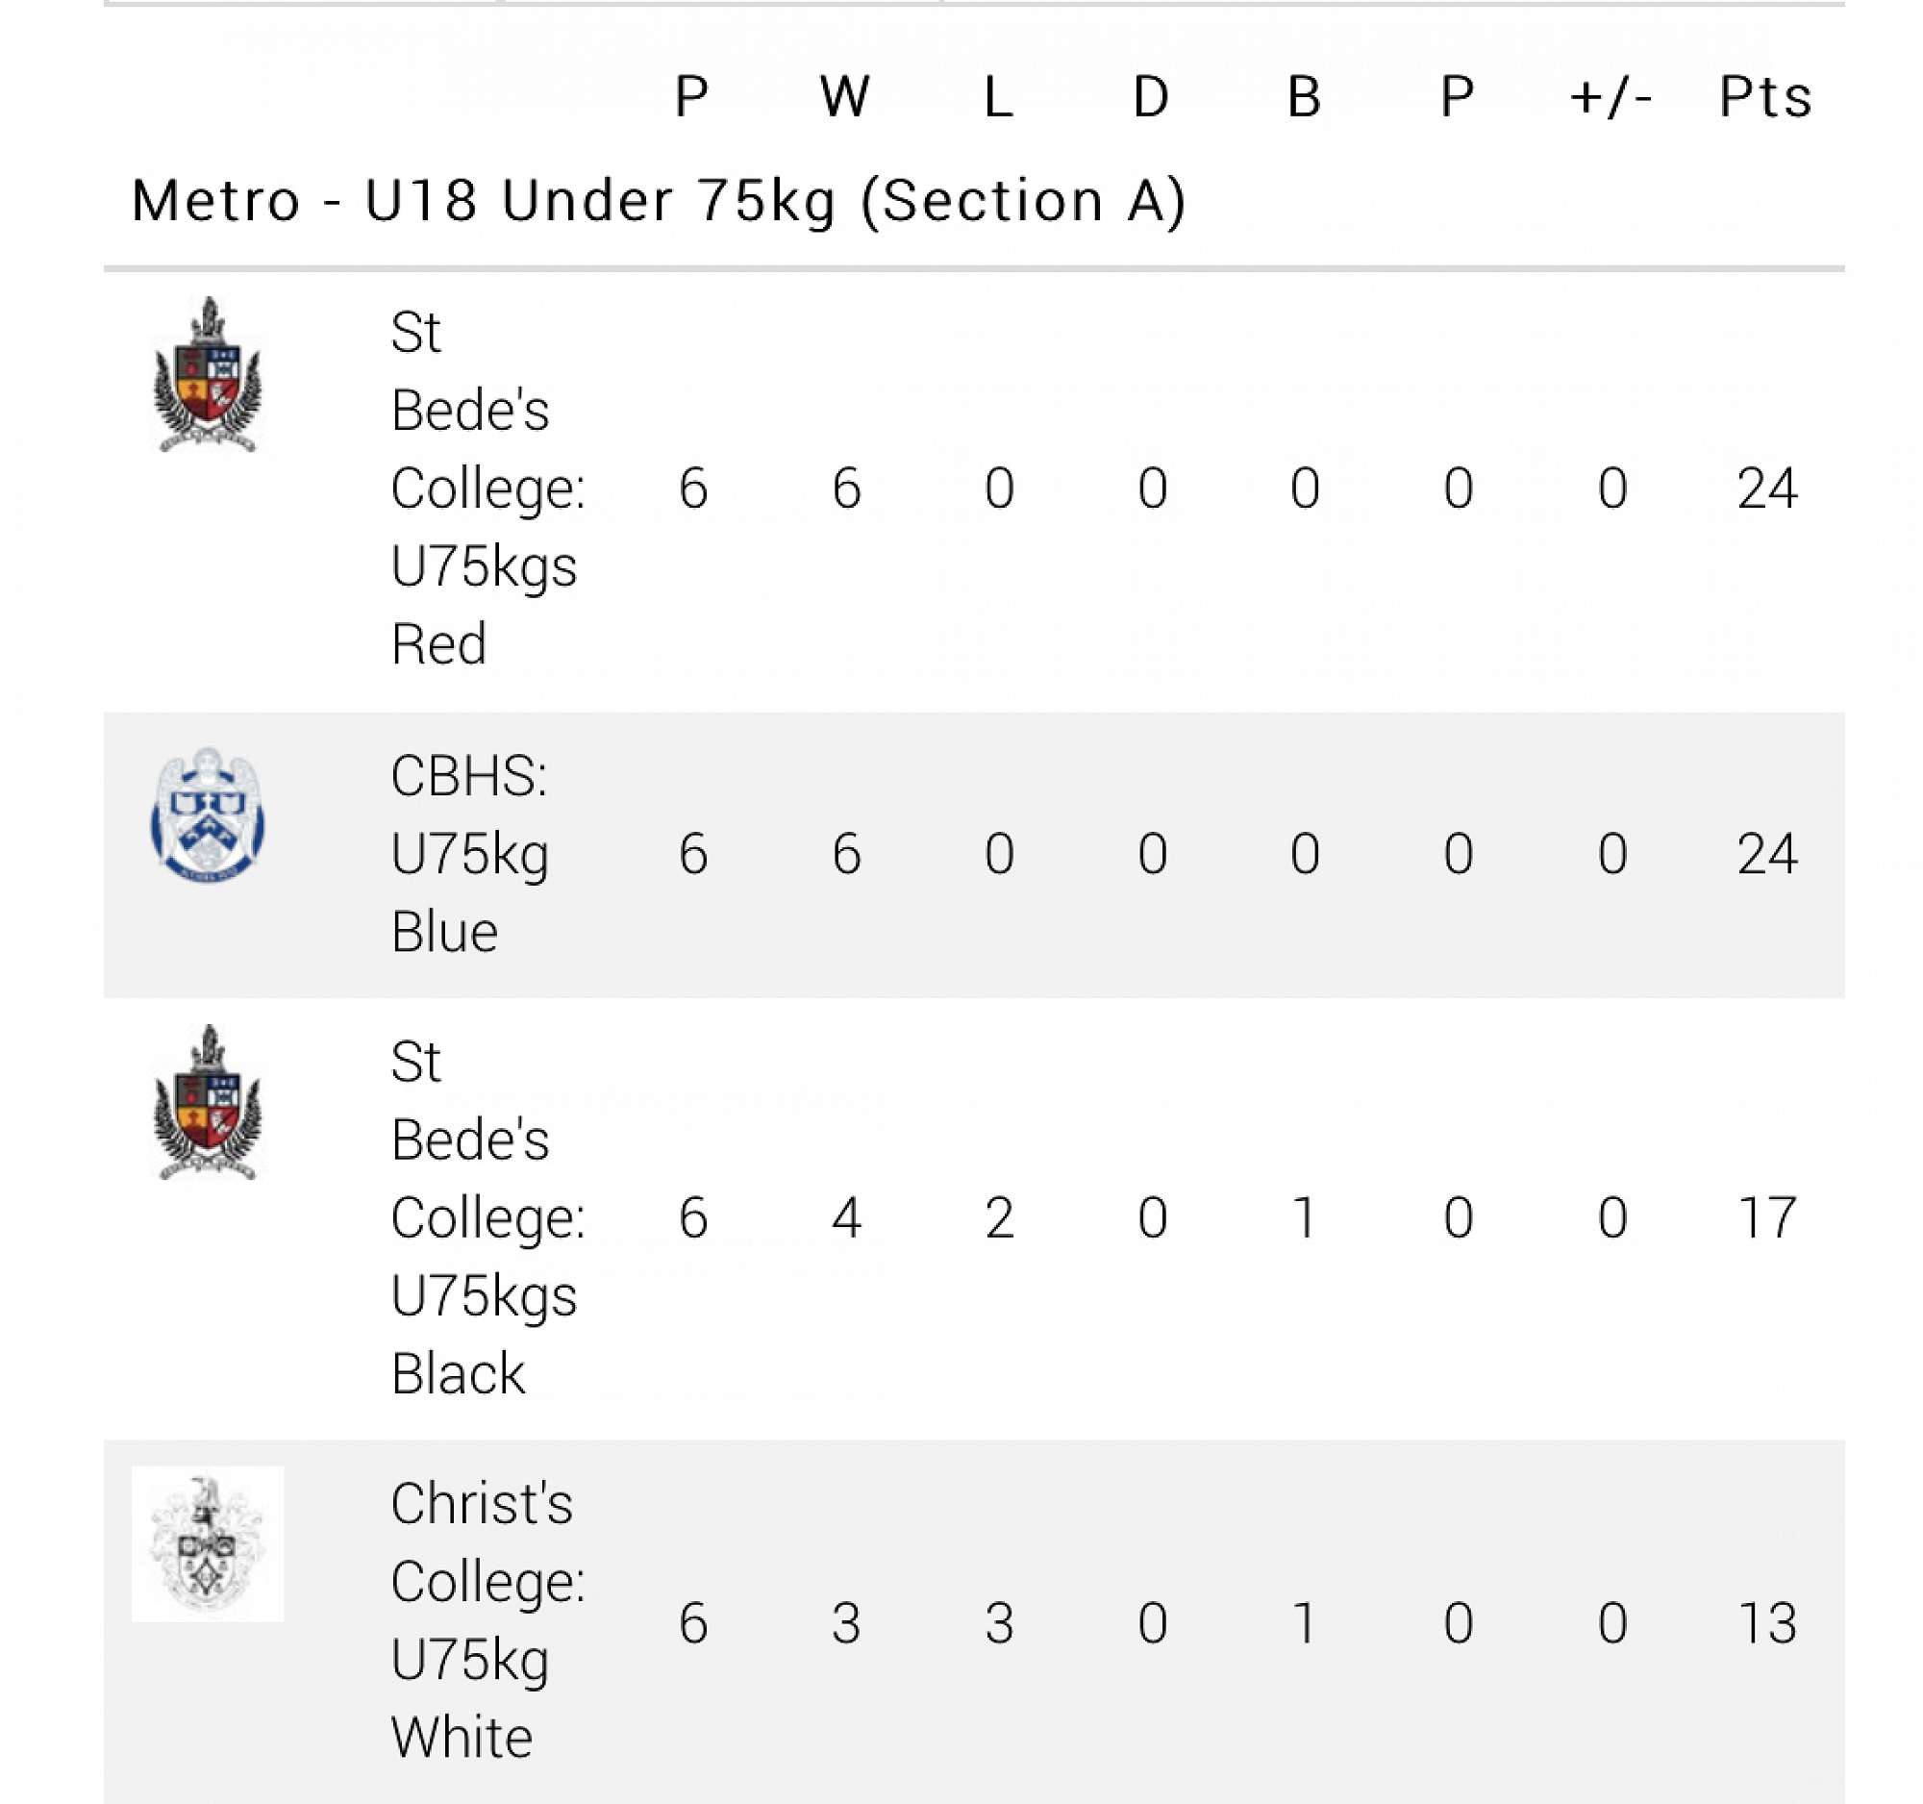This screenshot has width=1923, height=1804.
Task: Click the D (draws) column header
Action: 1151,97
